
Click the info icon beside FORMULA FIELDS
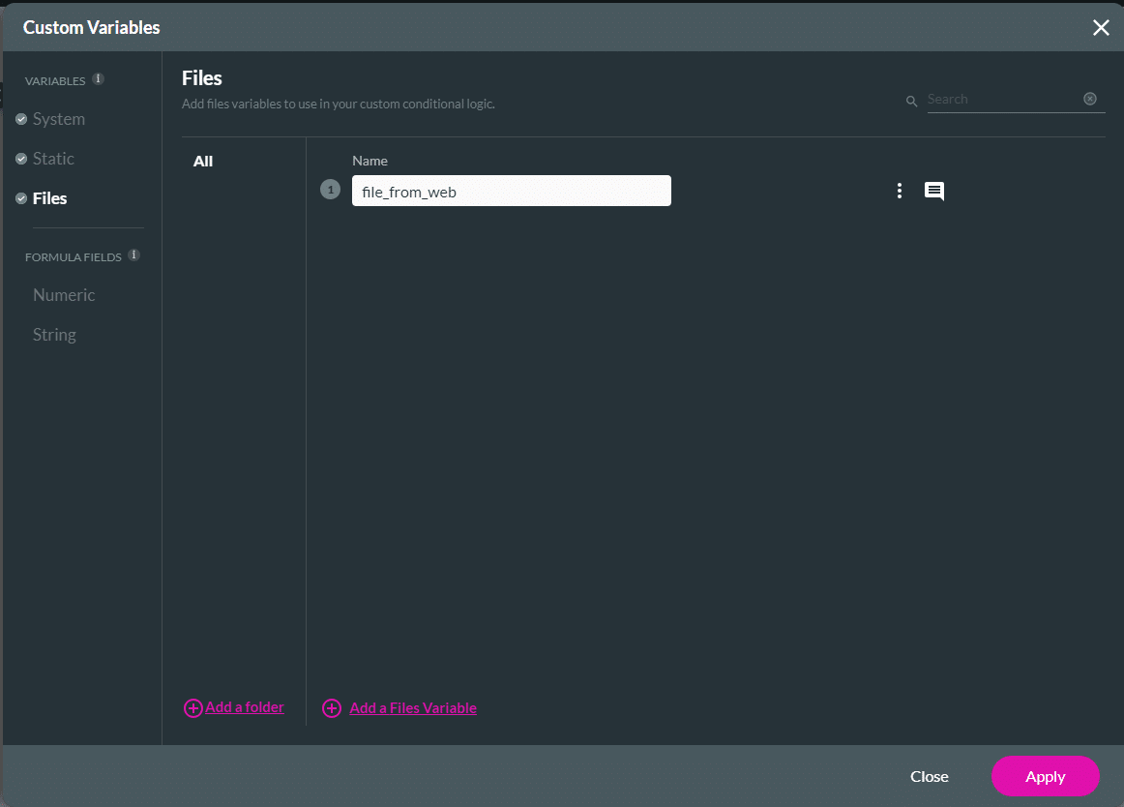pos(134,255)
